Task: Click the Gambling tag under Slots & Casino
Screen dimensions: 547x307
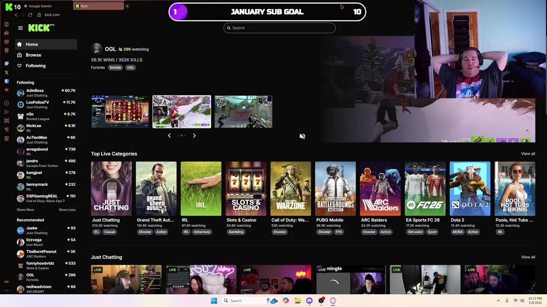Action: [236, 232]
